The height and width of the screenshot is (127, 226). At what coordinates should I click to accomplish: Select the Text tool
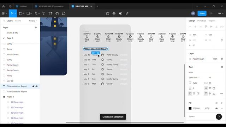(x=44, y=13)
